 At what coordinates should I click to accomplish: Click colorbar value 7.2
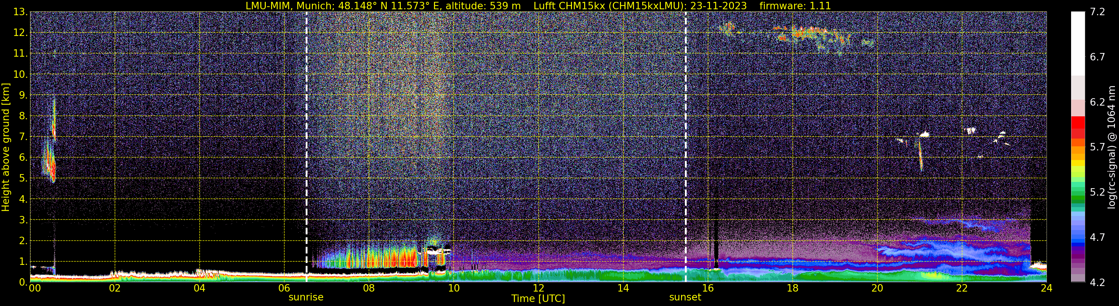1097,12
